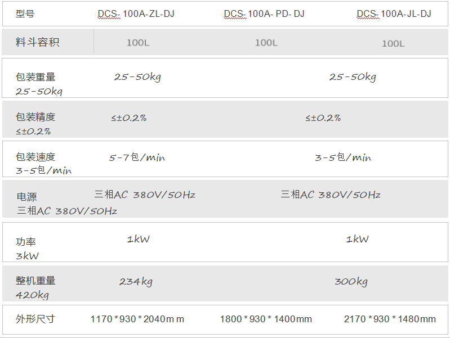Click the 234kg machine weight value
450x338 pixels.
point(136,282)
